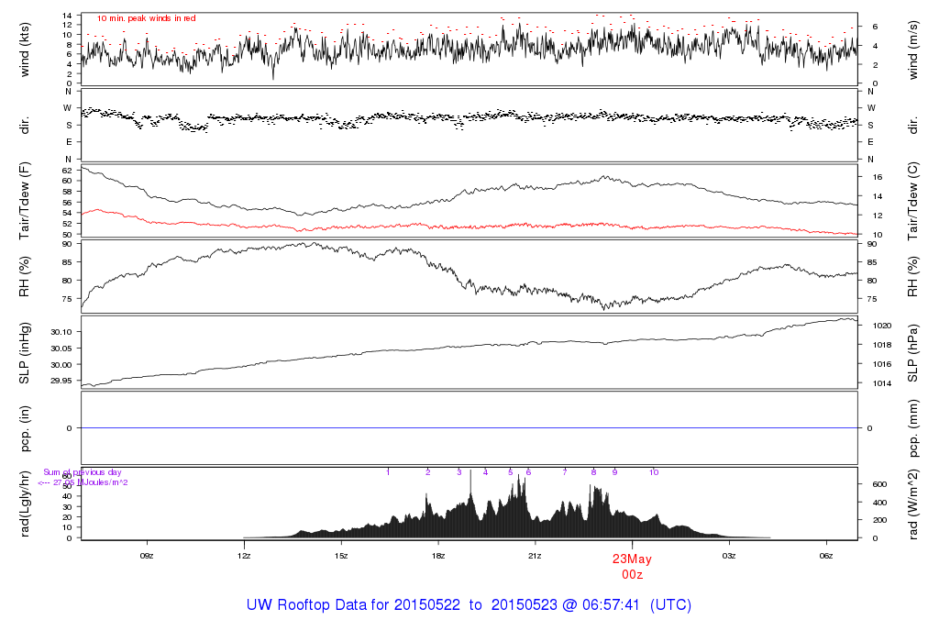This screenshot has height=642, width=939.
Task: Click the 'Tair/Tdew (F)' axis label
Action: pos(25,201)
